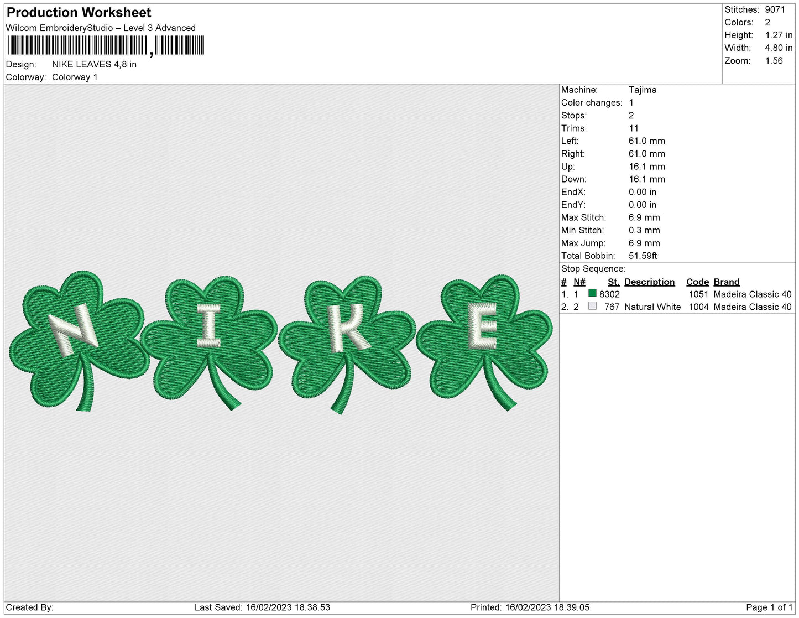Click the Brand column header
This screenshot has height=618, width=799.
(726, 282)
